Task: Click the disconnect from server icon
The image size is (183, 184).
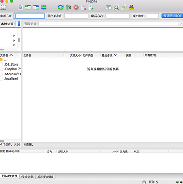Action: [83, 8]
